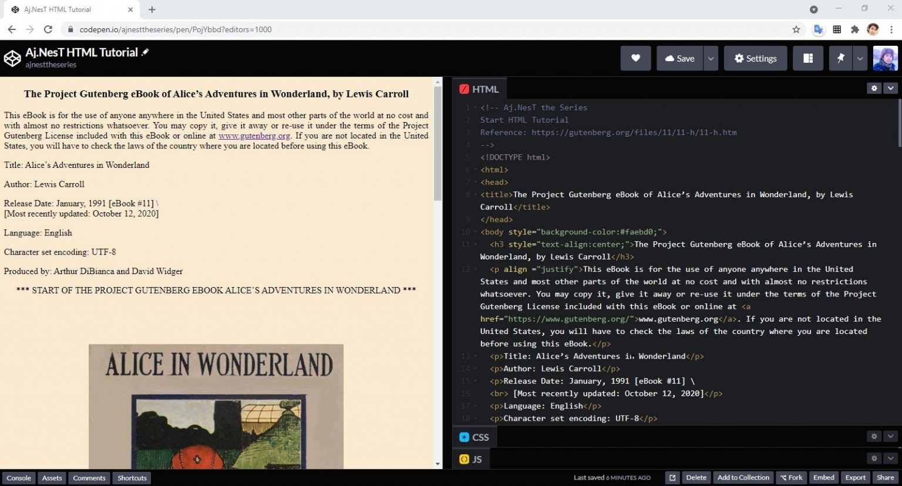
Task: Expand the pin options dropdown arrow
Action: (860, 58)
